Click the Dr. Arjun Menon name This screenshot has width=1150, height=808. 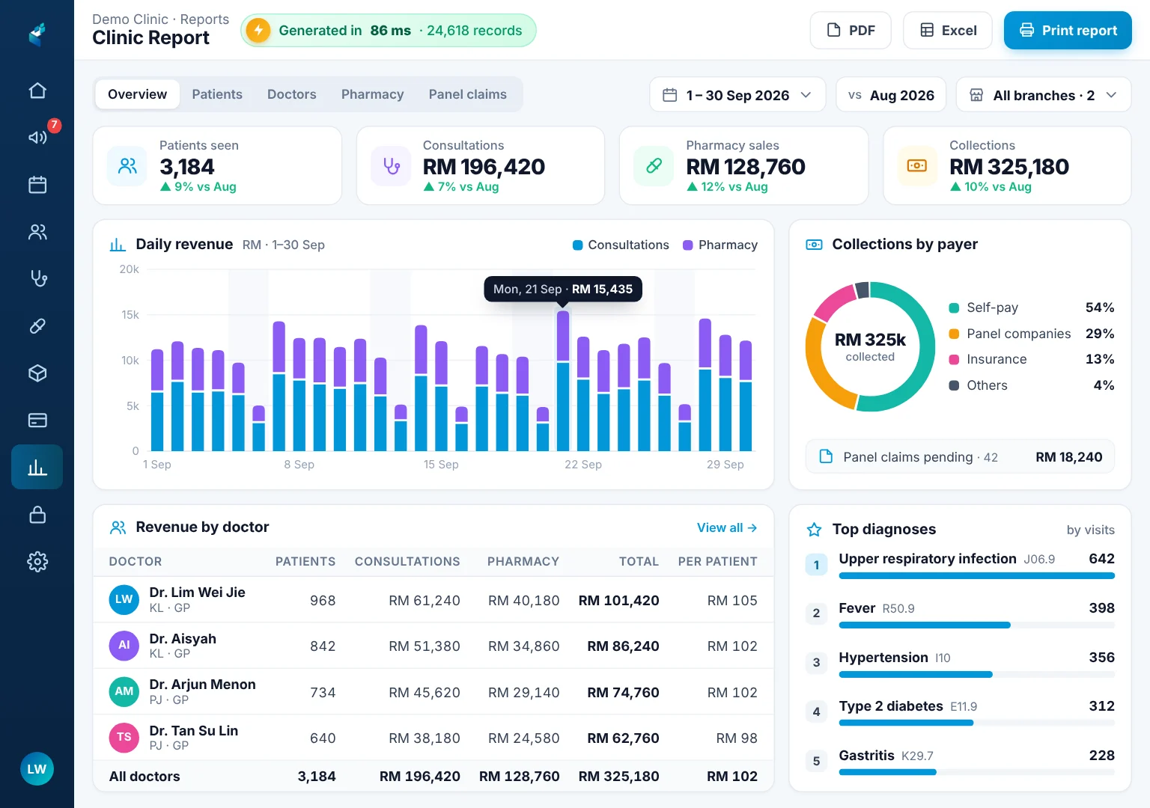click(x=202, y=685)
